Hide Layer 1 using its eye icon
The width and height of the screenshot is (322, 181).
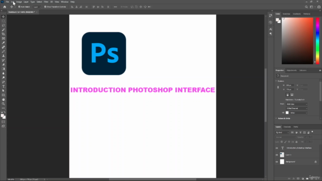point(277,155)
